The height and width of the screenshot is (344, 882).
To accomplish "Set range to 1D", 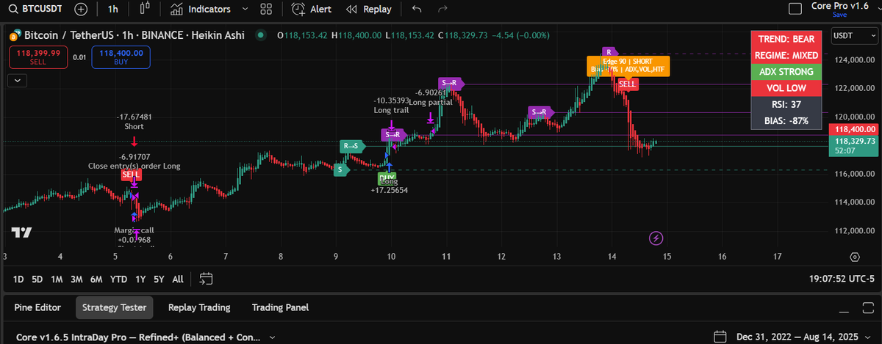I will (19, 279).
